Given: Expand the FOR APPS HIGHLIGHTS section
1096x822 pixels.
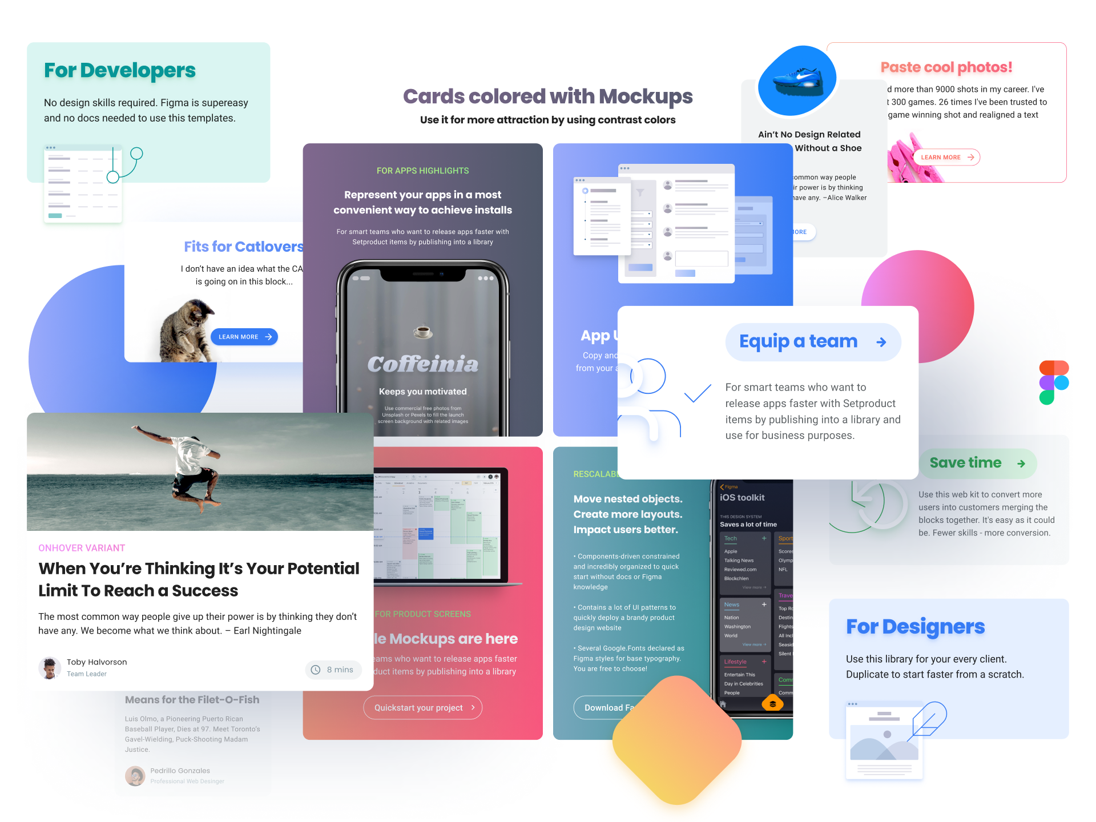Looking at the screenshot, I should coord(424,170).
